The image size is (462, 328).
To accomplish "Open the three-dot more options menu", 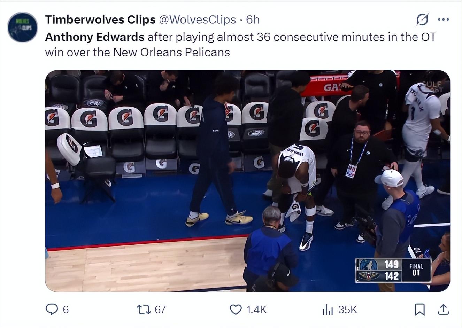I will 443,19.
